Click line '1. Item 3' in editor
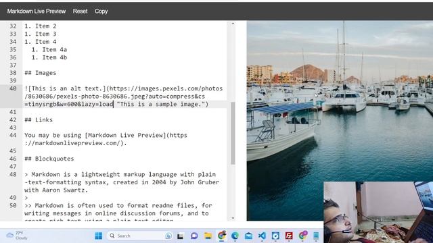Image resolution: width=433 pixels, height=243 pixels. pos(41,34)
